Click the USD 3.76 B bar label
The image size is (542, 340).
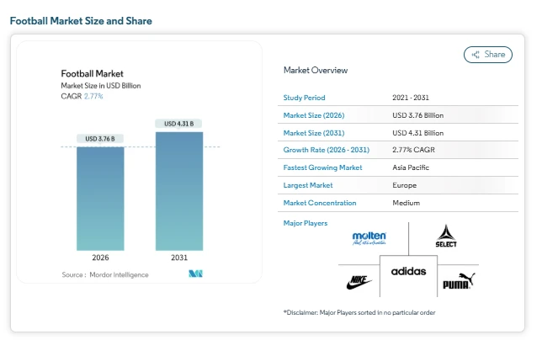point(100,139)
